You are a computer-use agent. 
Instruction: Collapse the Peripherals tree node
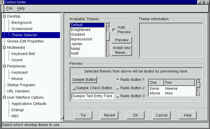coord(4,66)
